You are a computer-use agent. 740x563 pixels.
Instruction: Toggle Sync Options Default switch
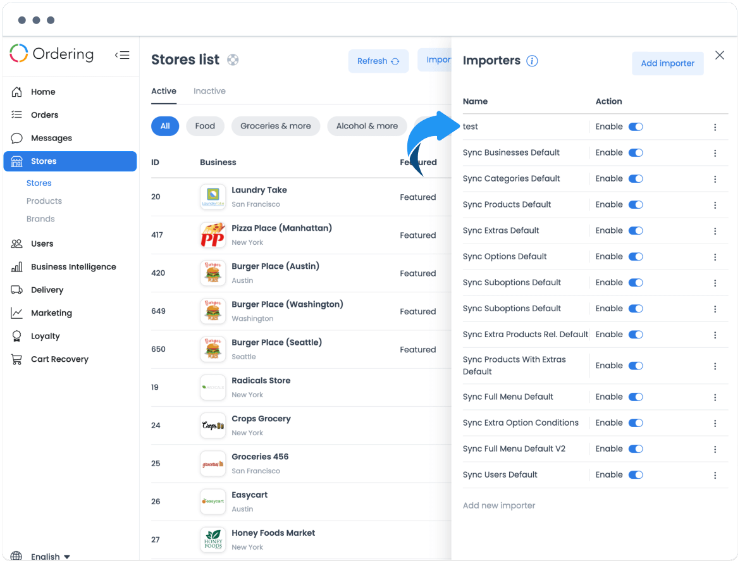tap(636, 256)
